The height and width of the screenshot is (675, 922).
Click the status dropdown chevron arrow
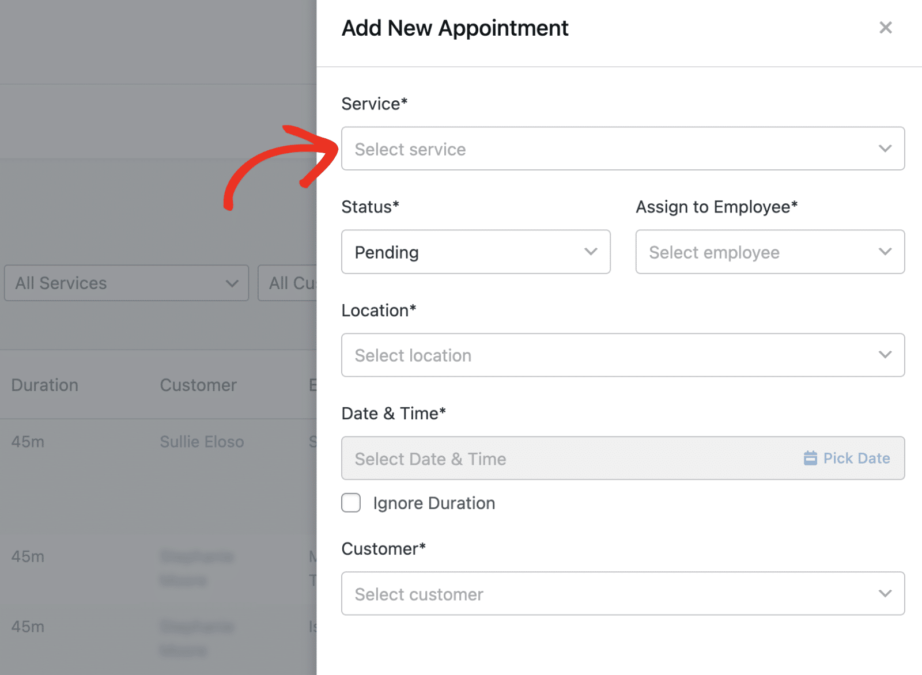click(x=591, y=252)
